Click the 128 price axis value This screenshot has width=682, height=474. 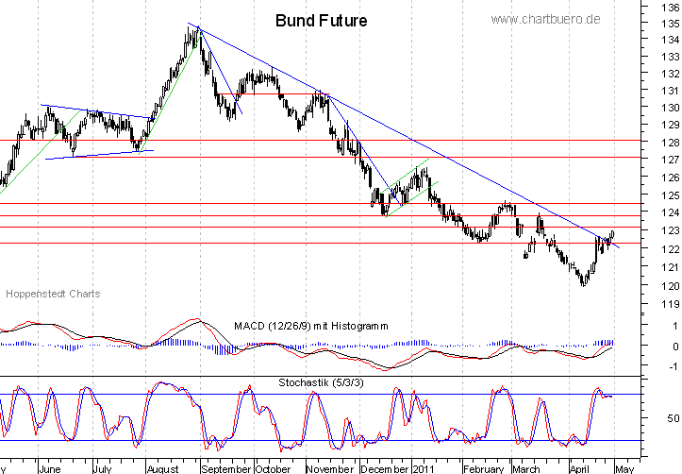pyautogui.click(x=671, y=143)
